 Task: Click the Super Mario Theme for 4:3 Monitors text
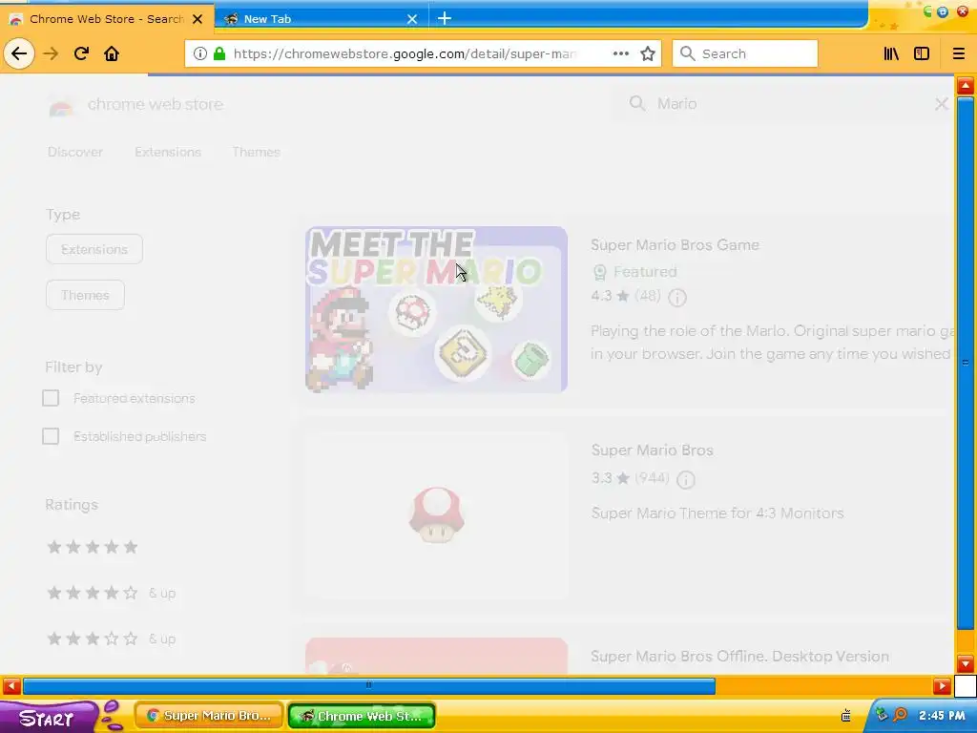(717, 513)
